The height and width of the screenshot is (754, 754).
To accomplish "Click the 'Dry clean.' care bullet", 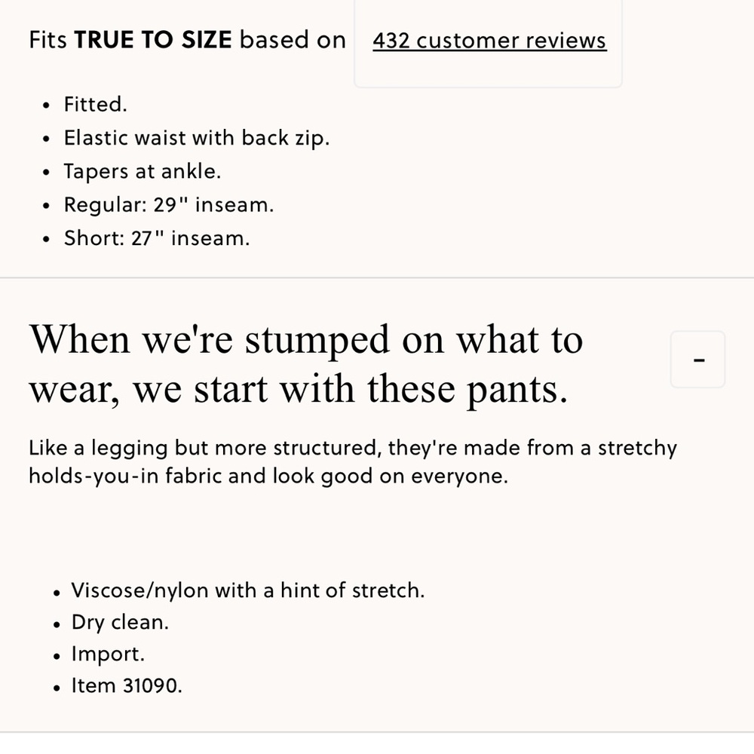I will click(x=120, y=622).
